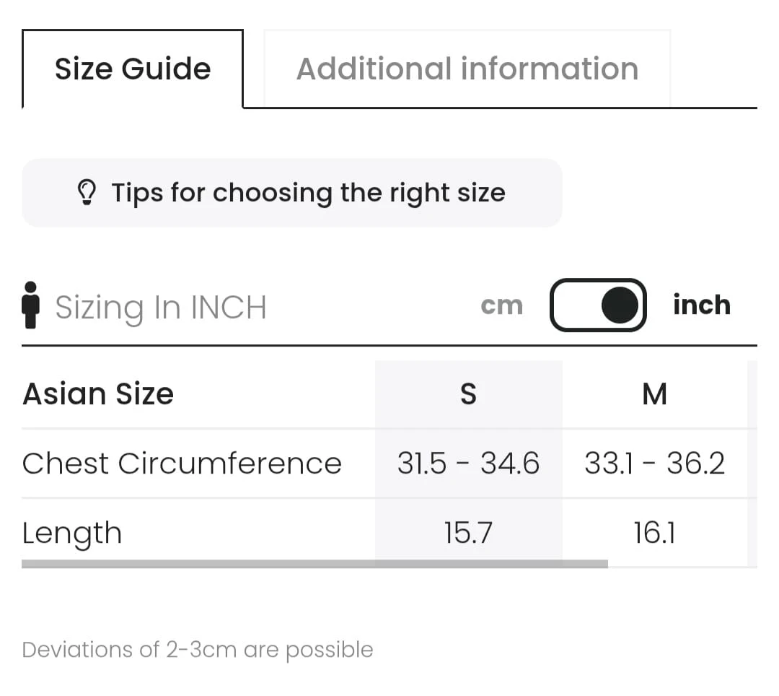Select the S size column header

(468, 394)
